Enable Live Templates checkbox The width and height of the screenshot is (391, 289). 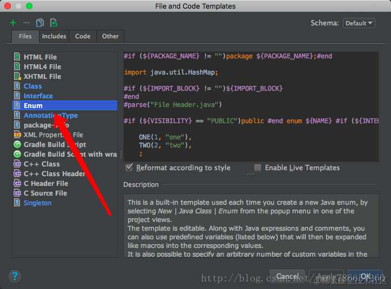click(x=257, y=167)
